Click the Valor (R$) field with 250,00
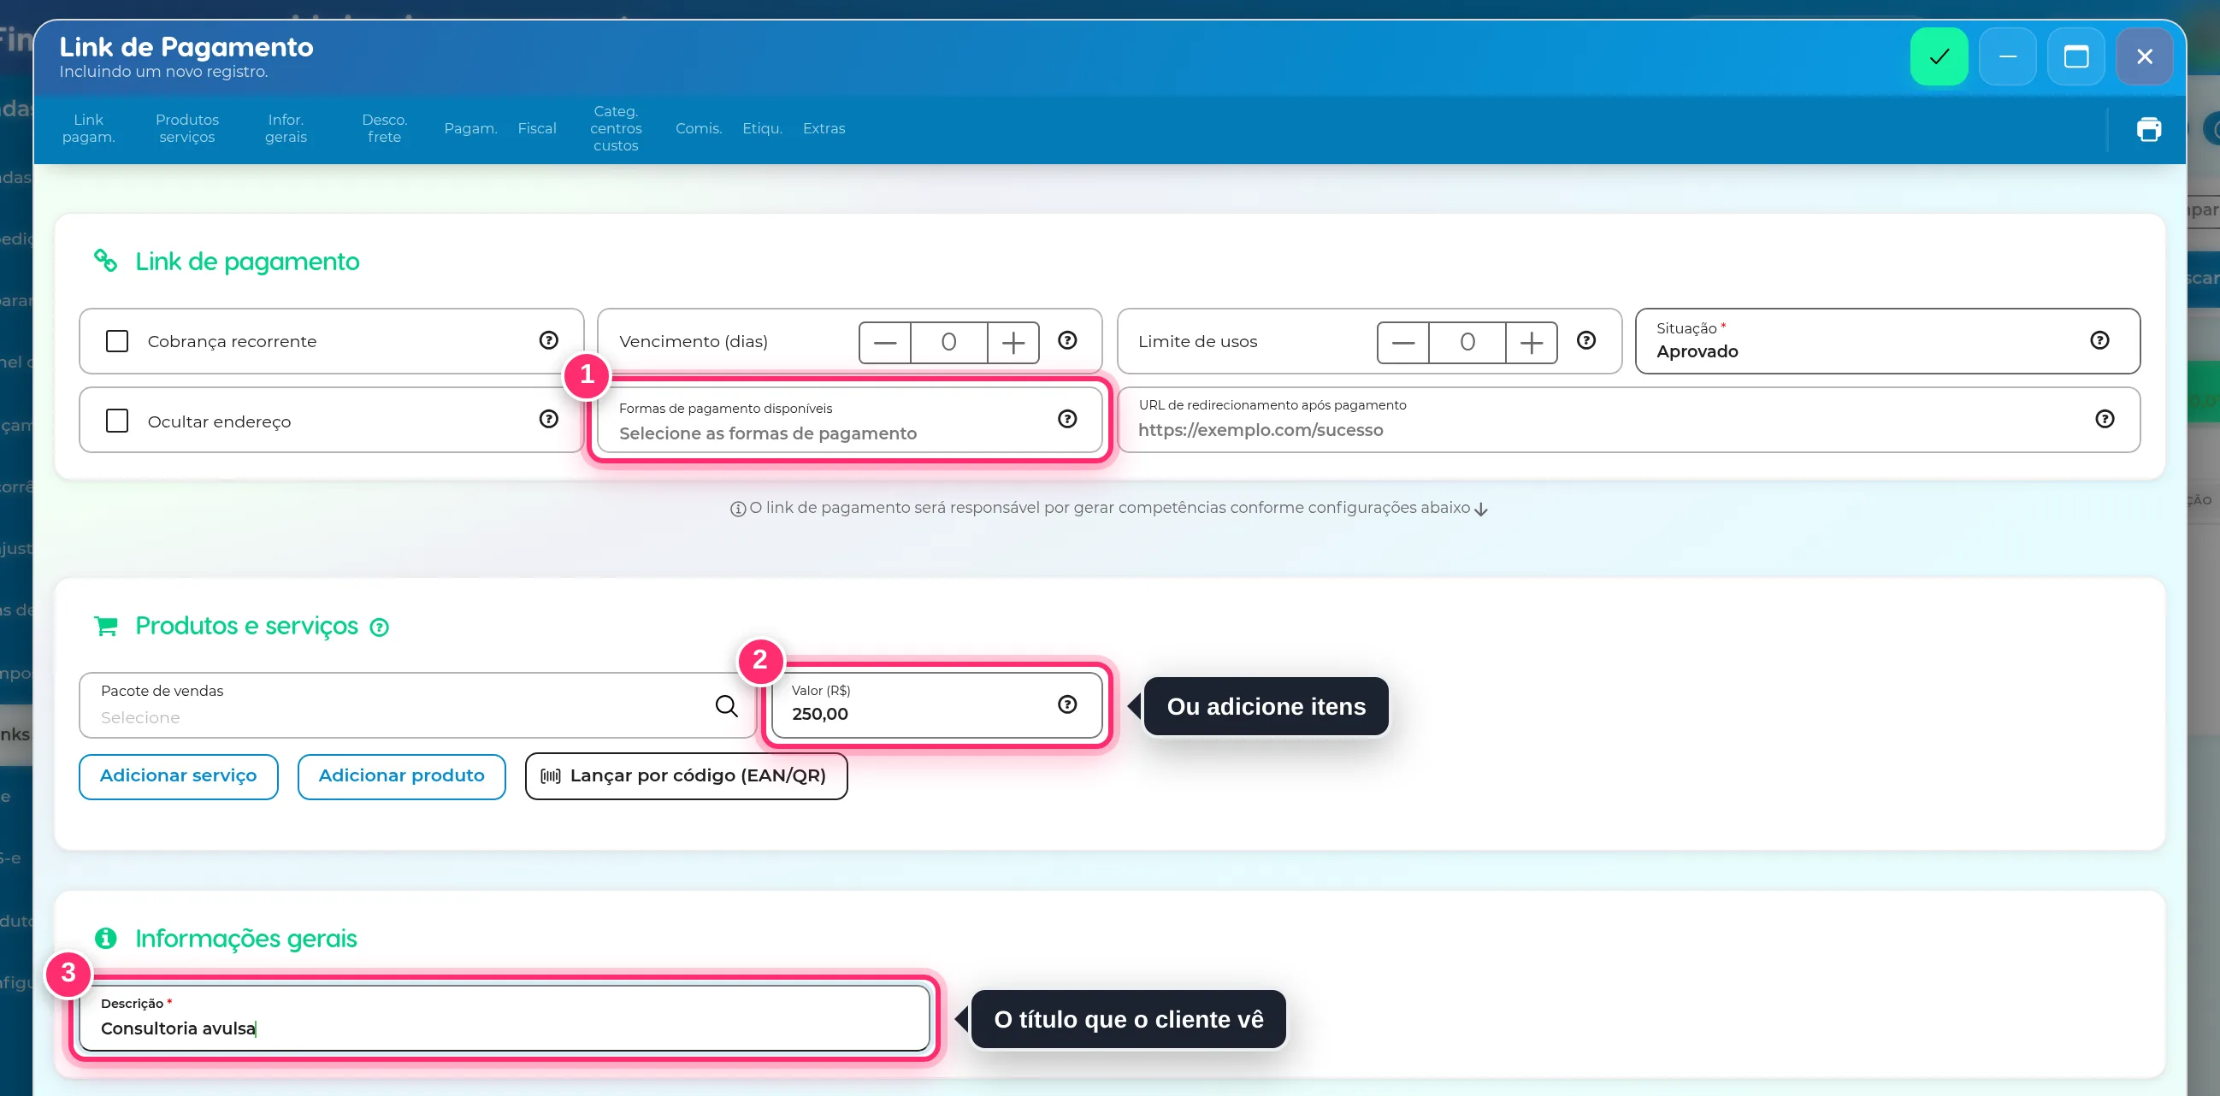This screenshot has width=2220, height=1096. 936,705
